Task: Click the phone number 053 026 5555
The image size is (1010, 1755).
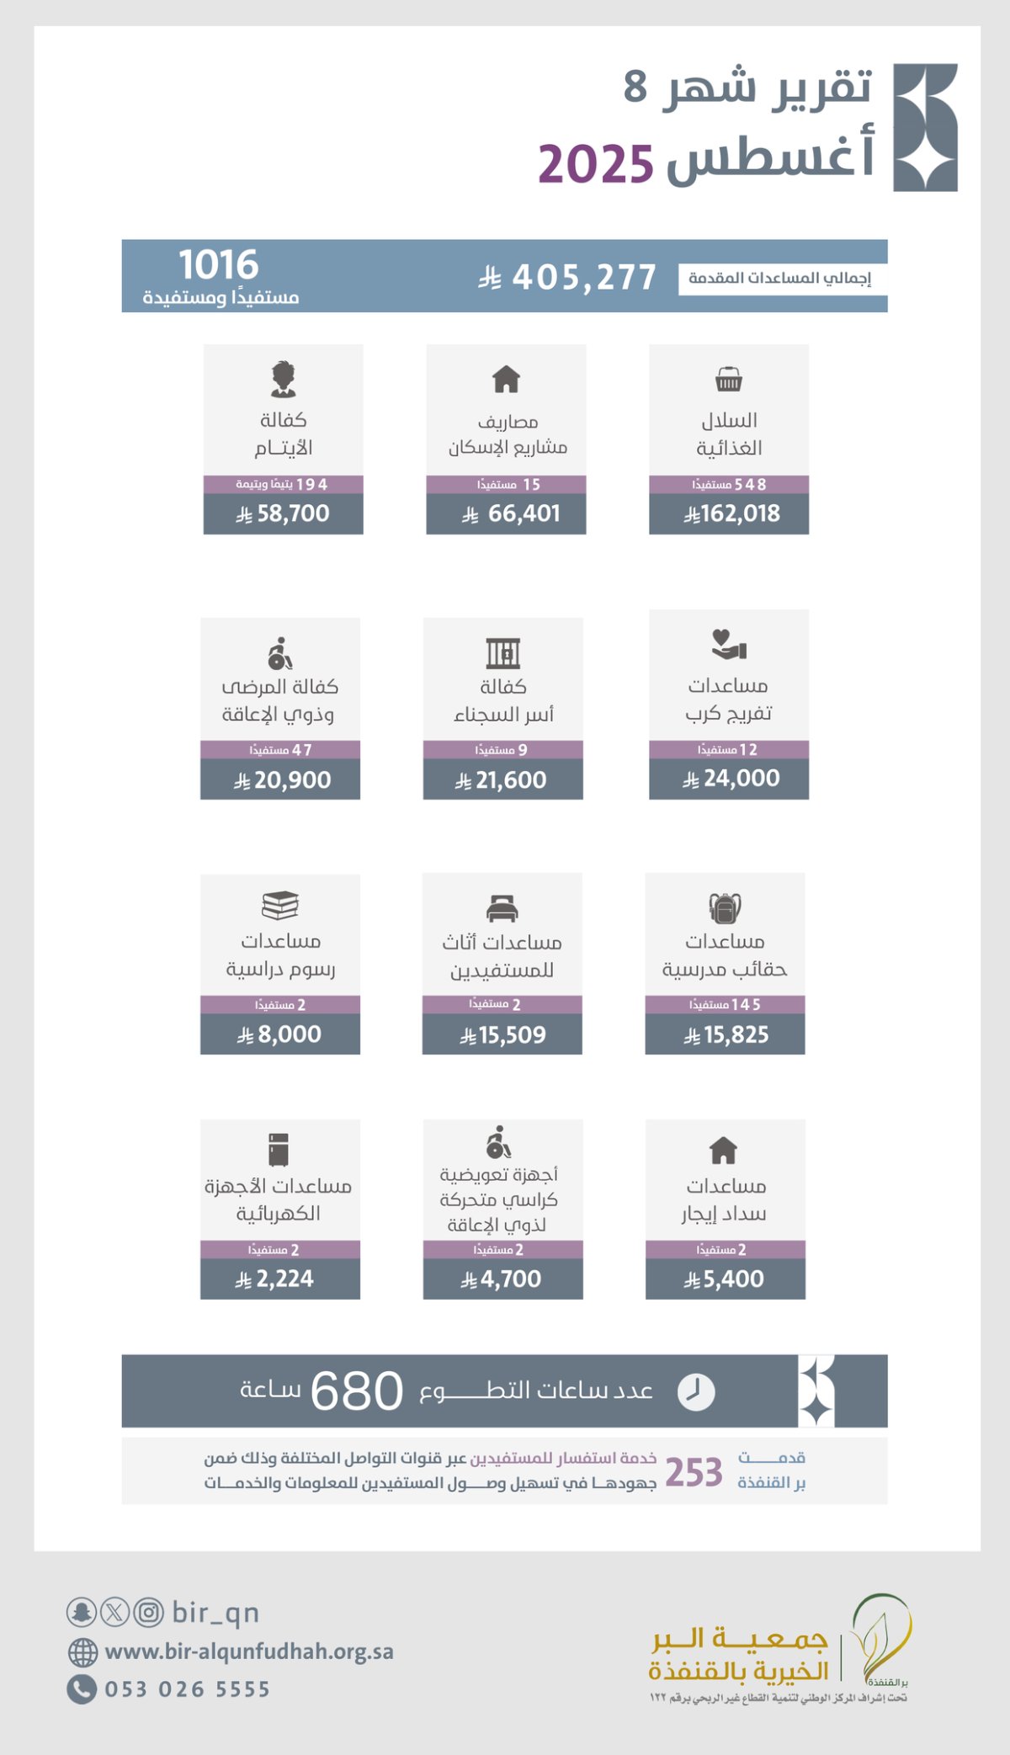Action: tap(188, 1689)
